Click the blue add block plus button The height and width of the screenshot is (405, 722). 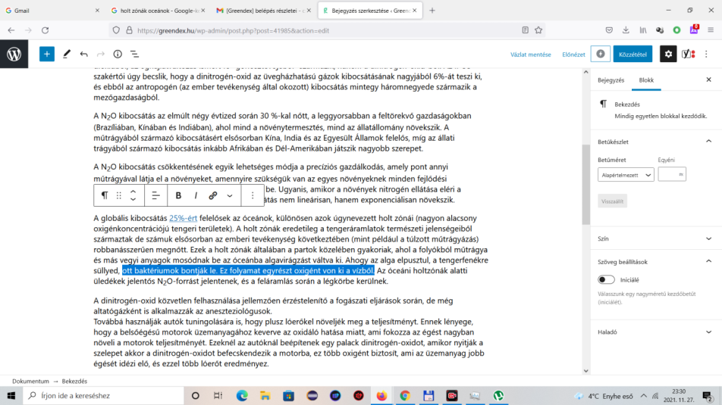(x=47, y=54)
